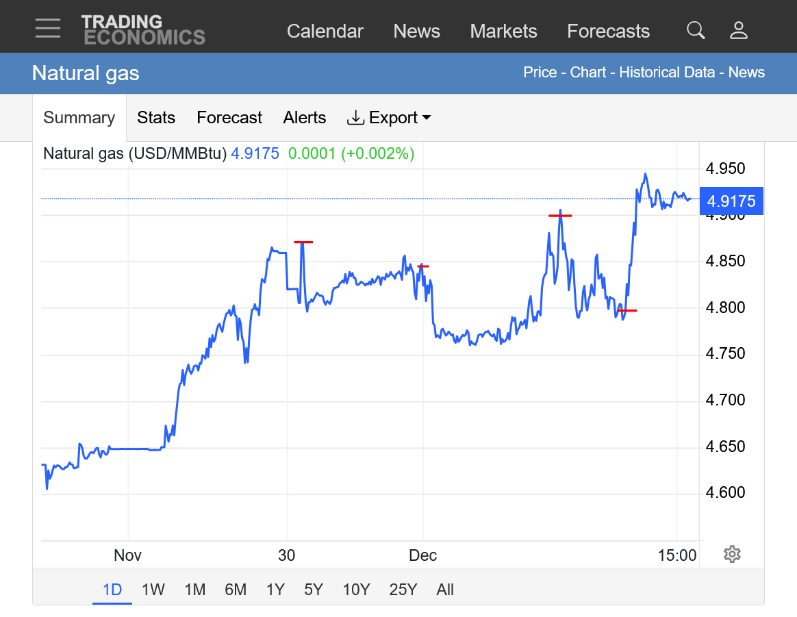Go to Calendar in top navigation
Viewport: 797px width, 617px height.
point(325,31)
